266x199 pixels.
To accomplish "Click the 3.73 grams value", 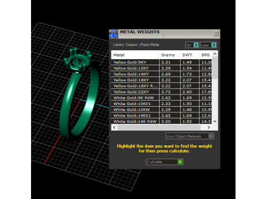I will click(x=166, y=92).
